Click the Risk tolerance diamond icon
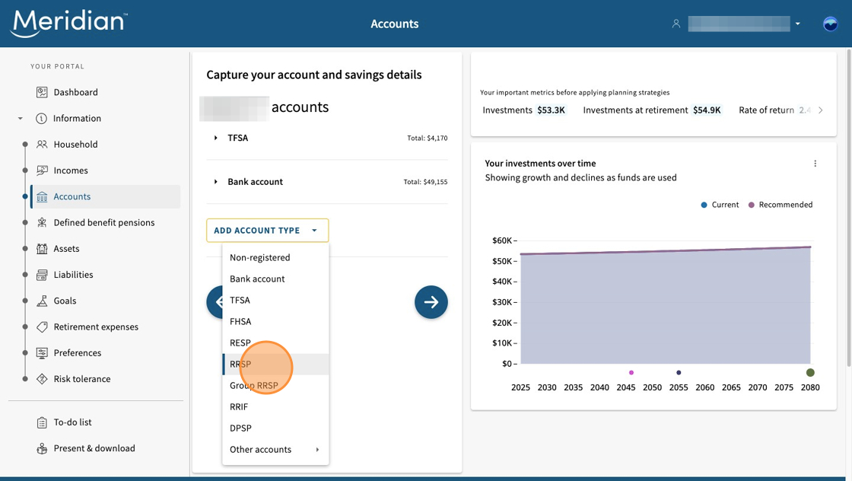The width and height of the screenshot is (852, 481). pyautogui.click(x=42, y=379)
